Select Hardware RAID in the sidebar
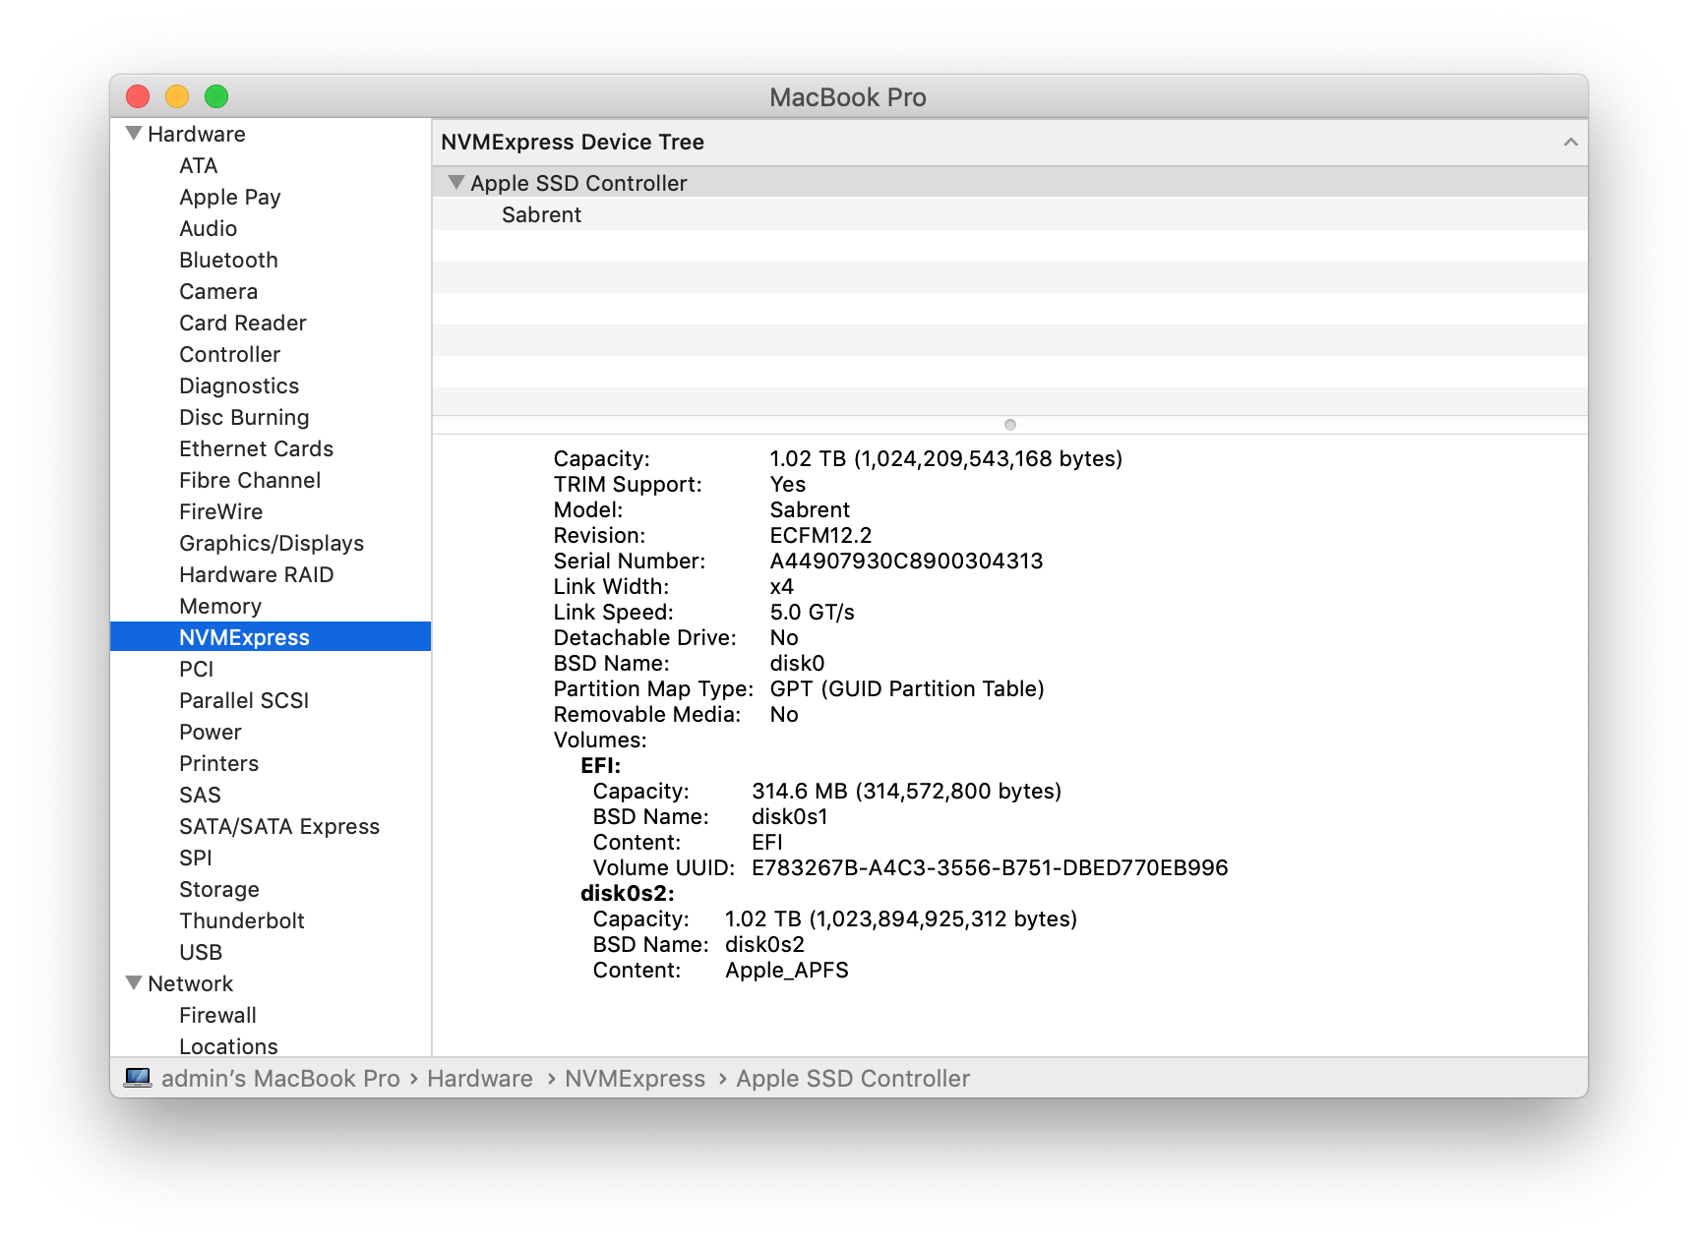This screenshot has height=1243, width=1698. (256, 574)
